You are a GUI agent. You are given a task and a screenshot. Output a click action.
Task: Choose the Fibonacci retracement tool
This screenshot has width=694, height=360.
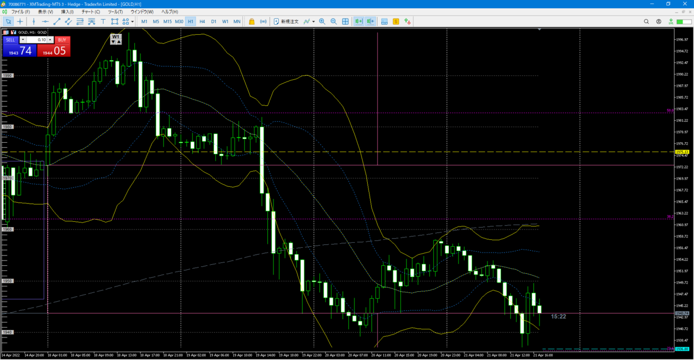click(x=80, y=21)
